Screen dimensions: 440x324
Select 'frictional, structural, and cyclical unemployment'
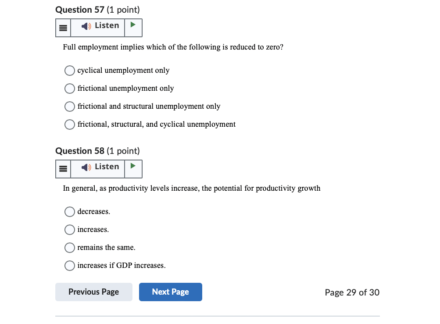click(69, 125)
